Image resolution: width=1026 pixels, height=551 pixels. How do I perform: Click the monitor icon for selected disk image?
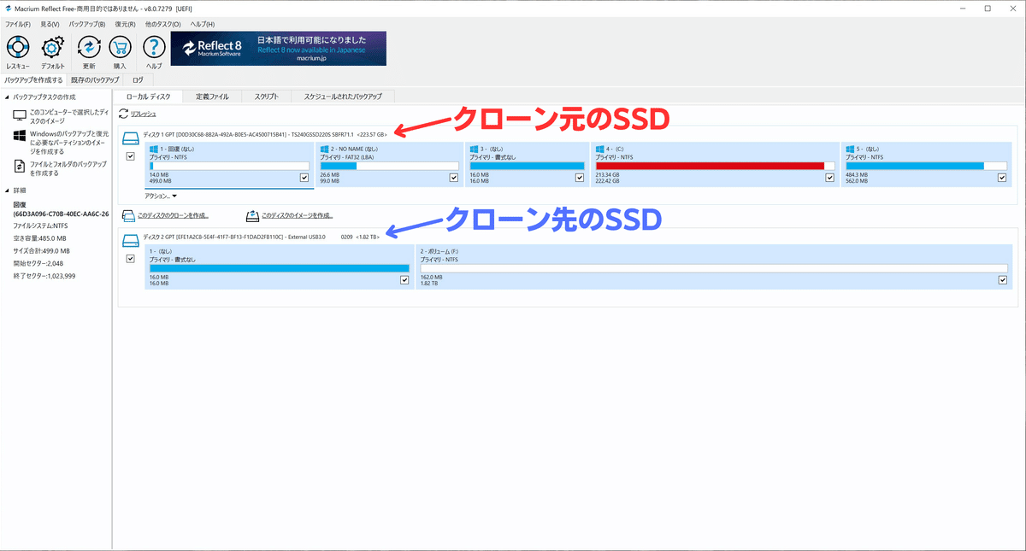pyautogui.click(x=20, y=114)
